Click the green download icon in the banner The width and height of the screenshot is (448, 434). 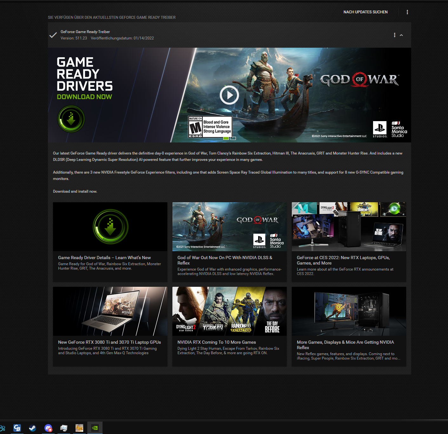tap(71, 119)
